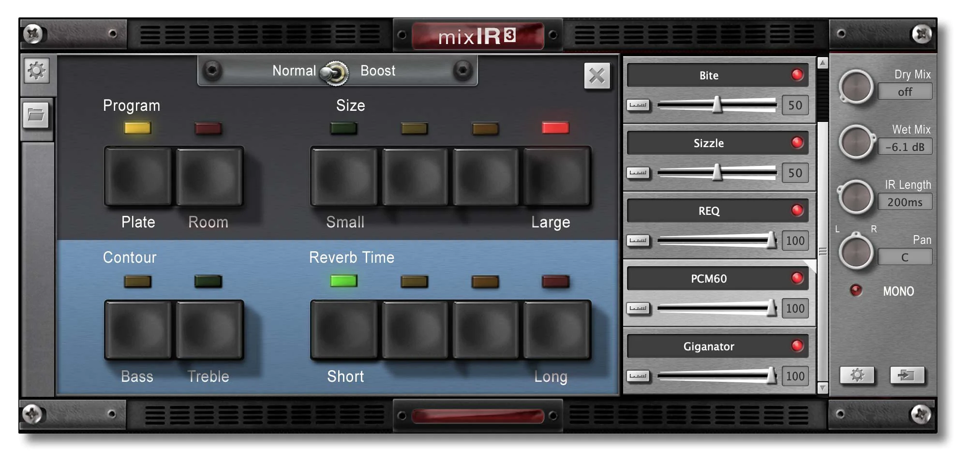Viewport: 955px width, 451px height.
Task: Choose the Large size button
Action: pyautogui.click(x=556, y=177)
